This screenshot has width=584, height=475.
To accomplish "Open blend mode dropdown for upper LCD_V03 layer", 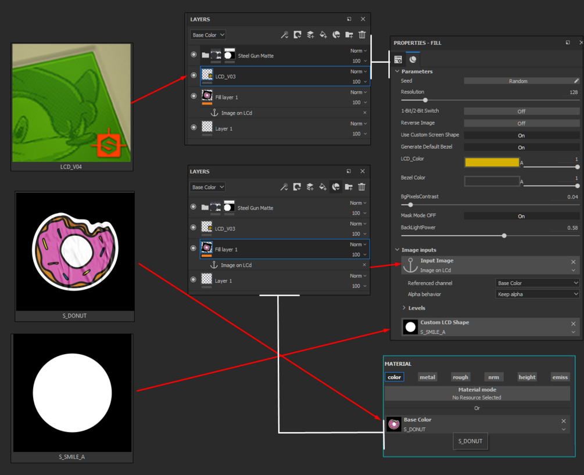I will click(x=359, y=71).
